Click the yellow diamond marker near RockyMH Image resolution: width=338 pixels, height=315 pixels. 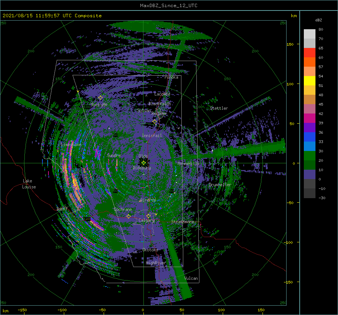(x=100, y=98)
